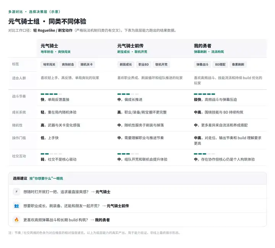The width and height of the screenshot is (275, 248).
Task: Click the 元气骑士 column header
Action: click(49, 46)
